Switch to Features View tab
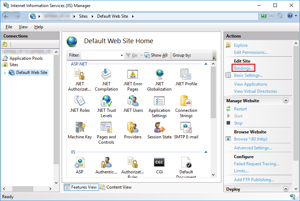The image size is (300, 201). coord(81,187)
